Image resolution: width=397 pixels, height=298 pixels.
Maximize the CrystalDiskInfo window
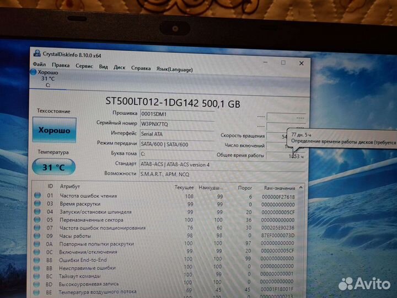tap(283, 62)
